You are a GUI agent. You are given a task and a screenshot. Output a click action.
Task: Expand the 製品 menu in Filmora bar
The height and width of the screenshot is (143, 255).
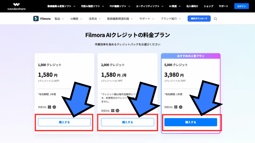click(x=59, y=19)
